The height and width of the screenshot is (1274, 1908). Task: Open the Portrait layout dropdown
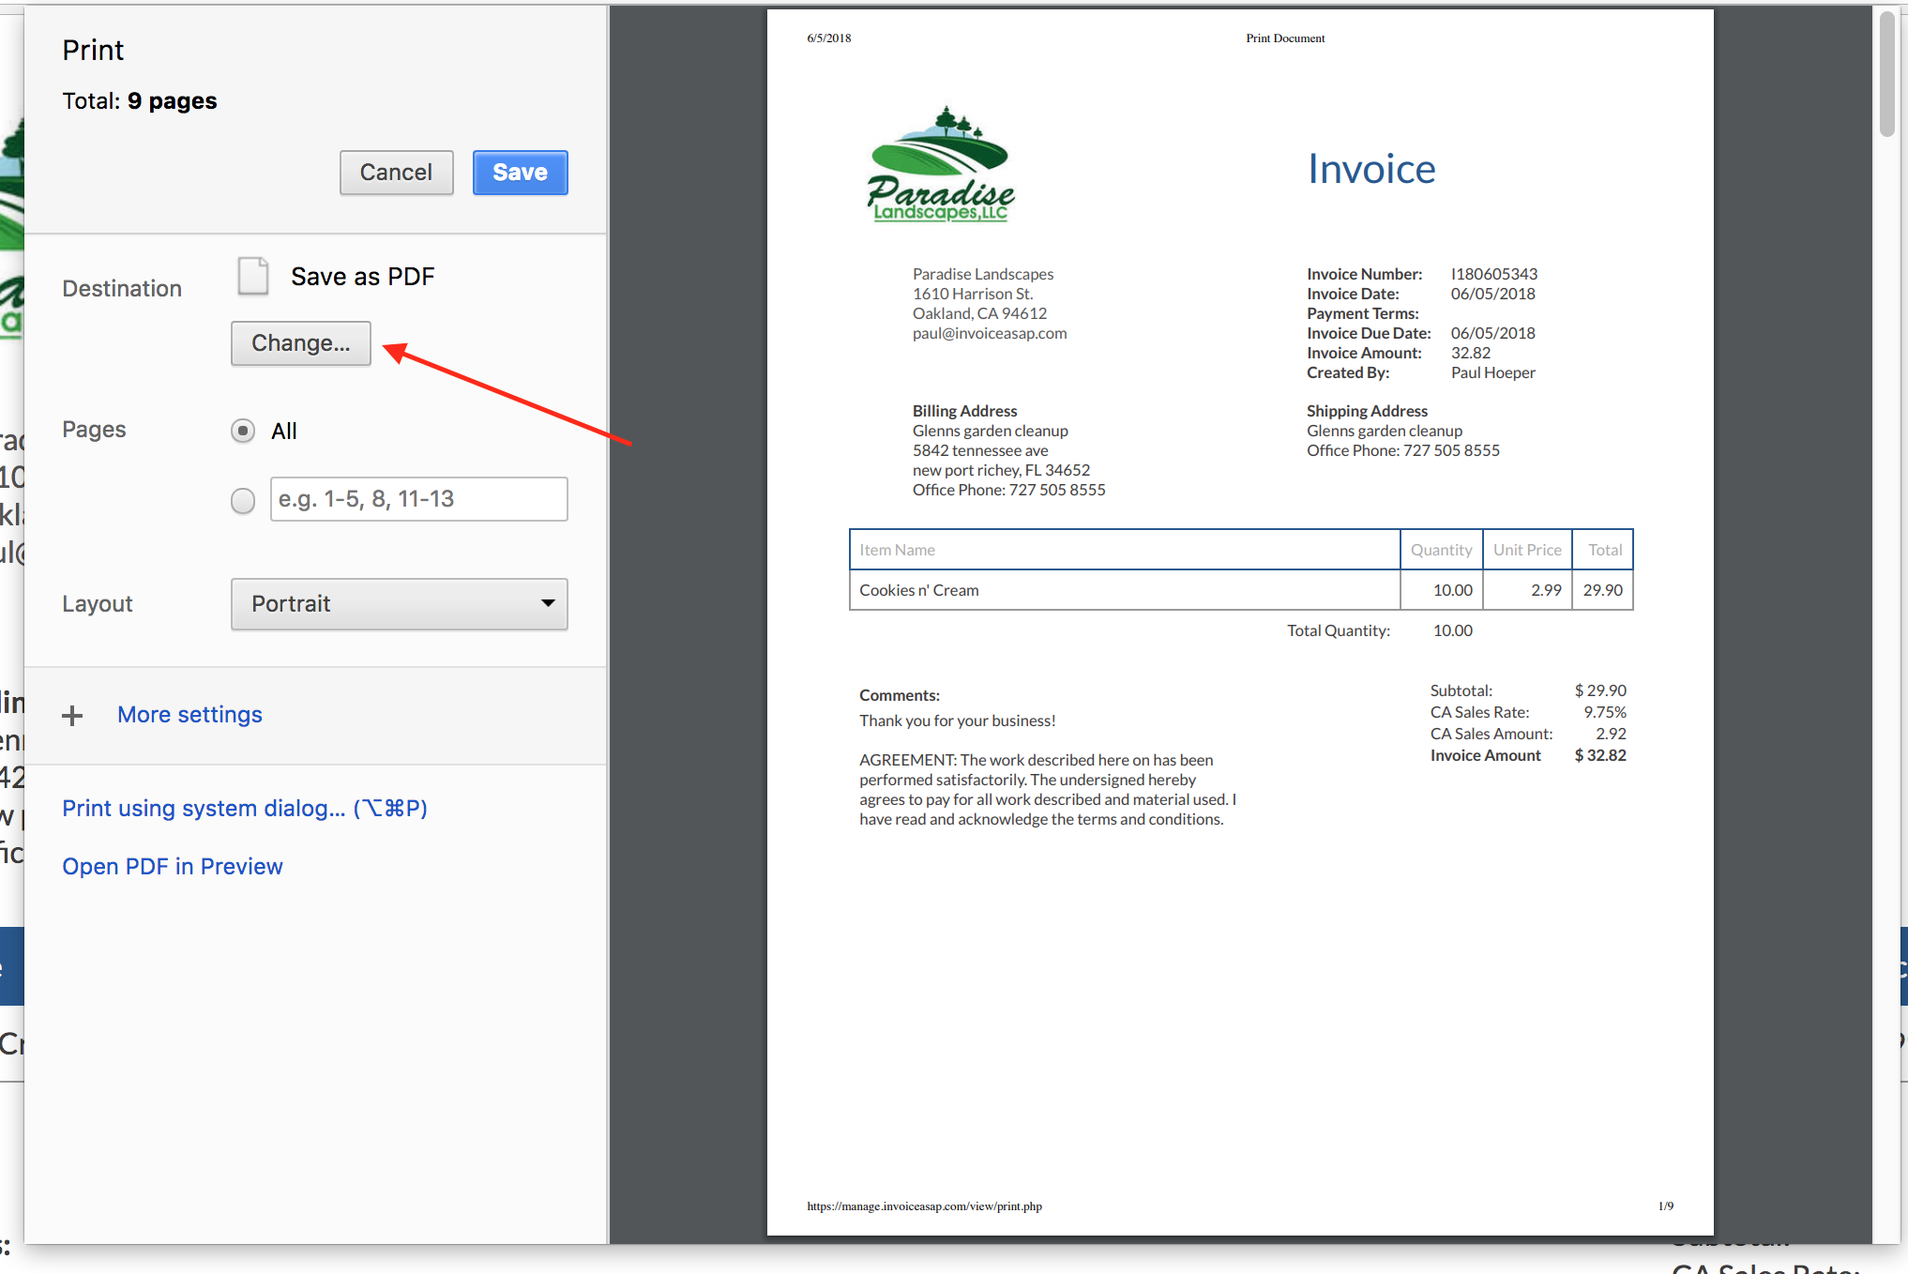[x=399, y=604]
